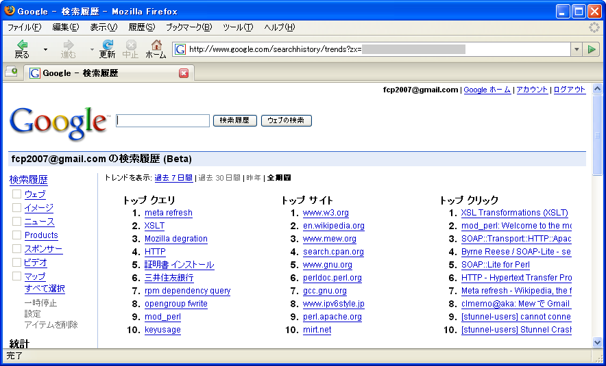Close the Google 検索履歴 tab

click(184, 73)
